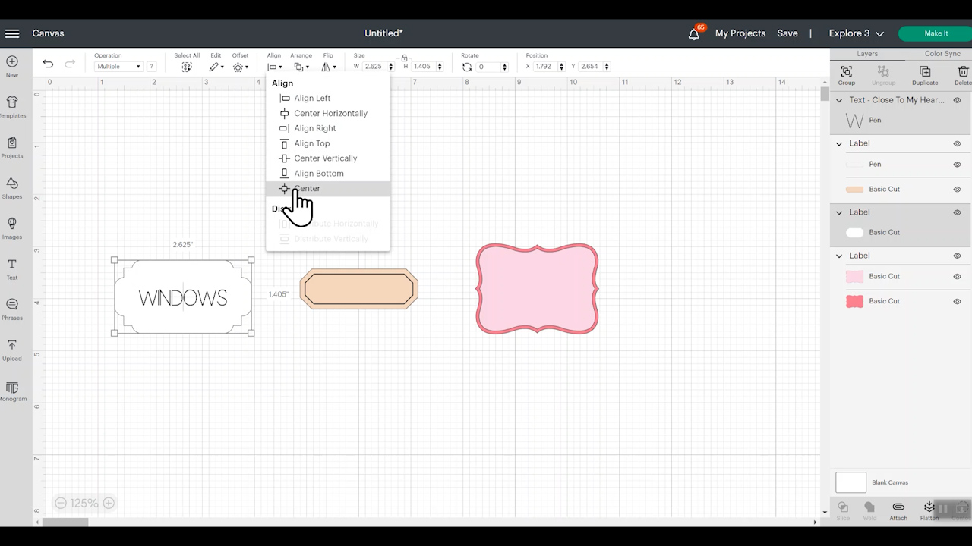Collapse the selected second Label group
This screenshot has width=972, height=546.
(839, 212)
